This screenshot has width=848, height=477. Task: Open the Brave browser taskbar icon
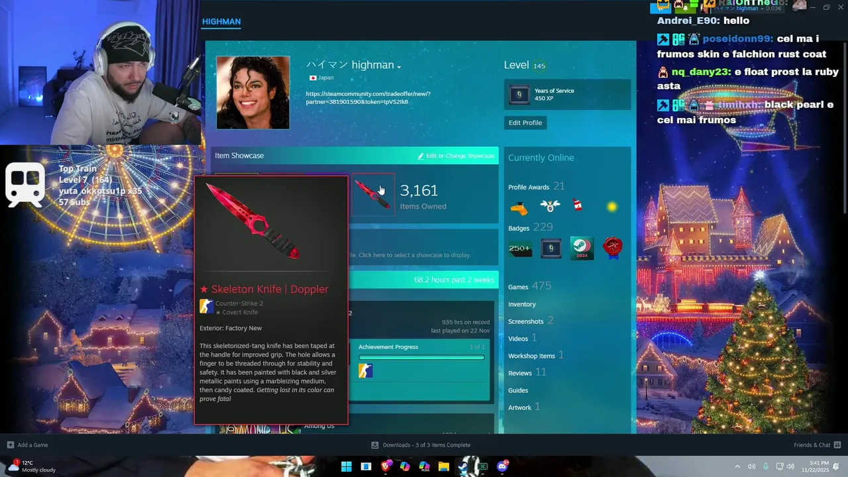(x=386, y=466)
